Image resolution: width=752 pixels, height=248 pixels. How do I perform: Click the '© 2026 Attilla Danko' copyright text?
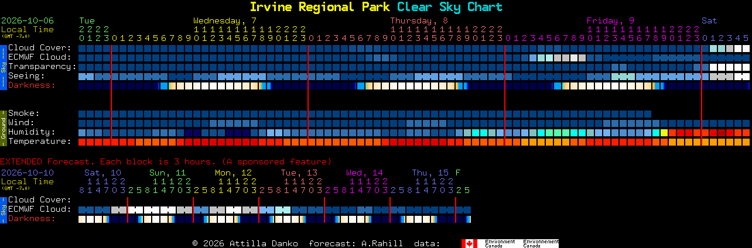point(245,243)
